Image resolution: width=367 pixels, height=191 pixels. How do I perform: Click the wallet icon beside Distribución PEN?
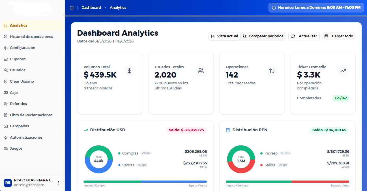click(x=228, y=130)
